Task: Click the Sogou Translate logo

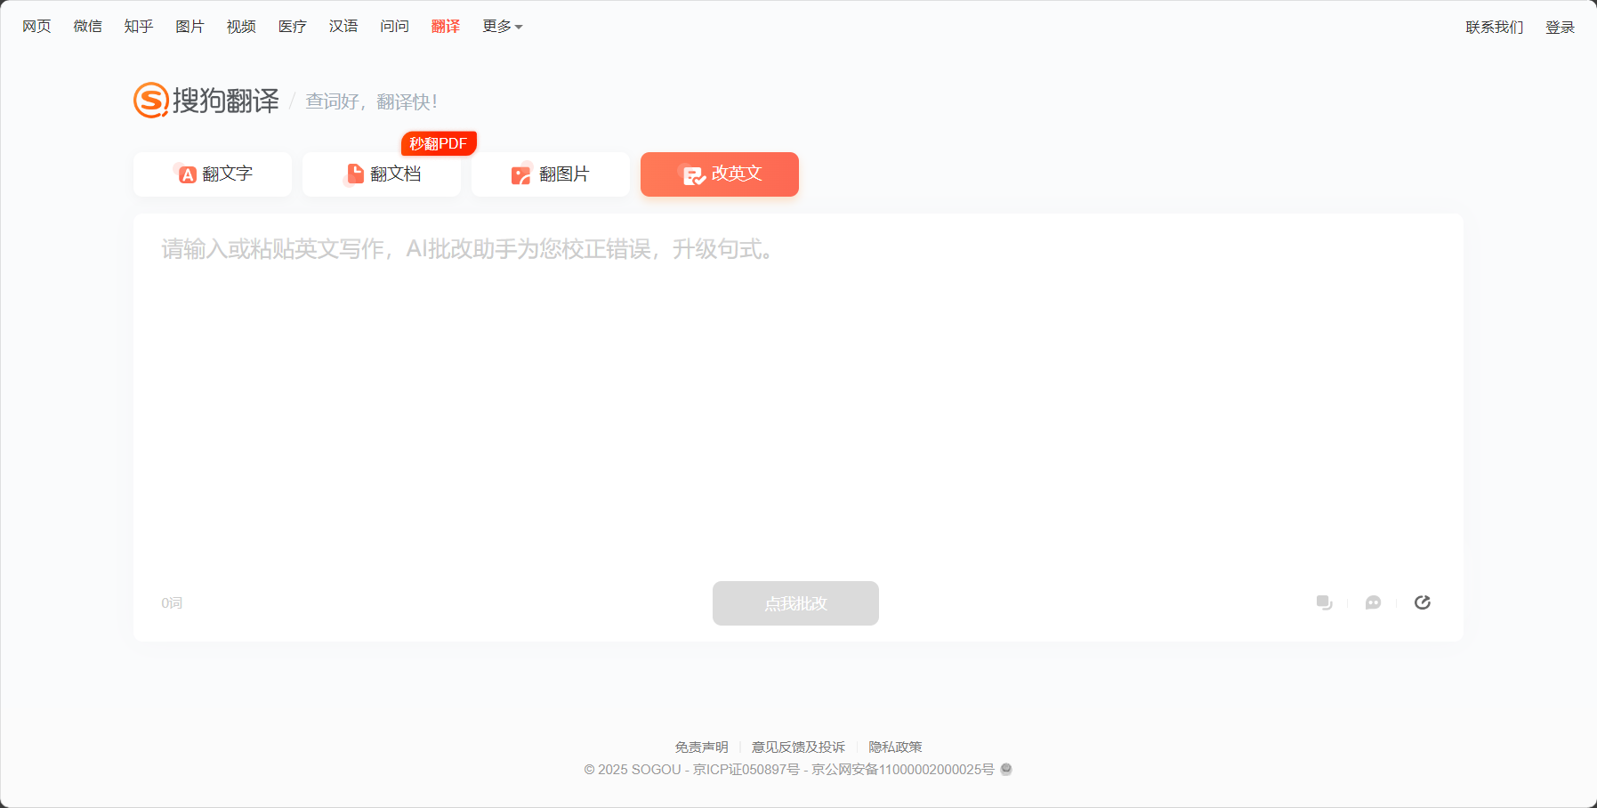Action: (206, 101)
